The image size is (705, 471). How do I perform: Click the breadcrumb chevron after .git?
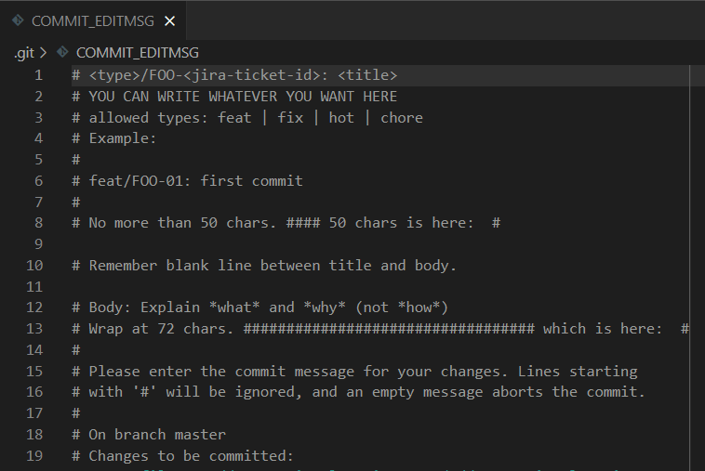(x=43, y=53)
